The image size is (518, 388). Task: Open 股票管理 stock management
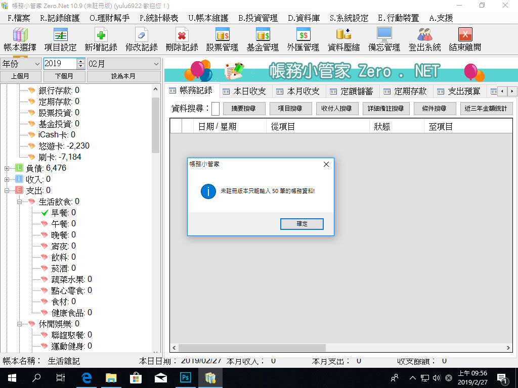pos(223,39)
